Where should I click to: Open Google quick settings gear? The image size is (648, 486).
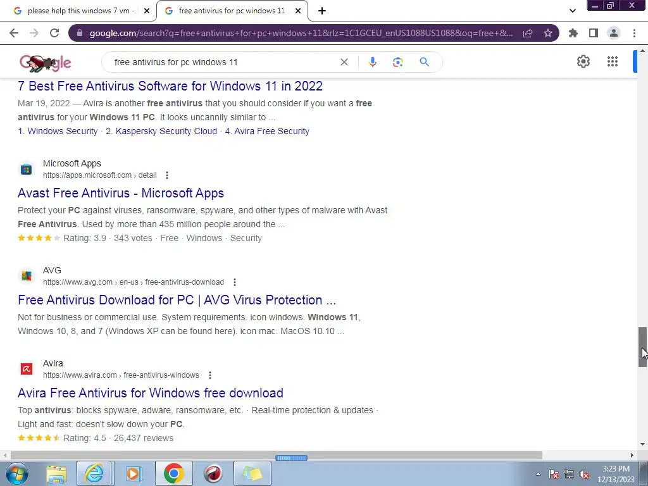pyautogui.click(x=583, y=61)
